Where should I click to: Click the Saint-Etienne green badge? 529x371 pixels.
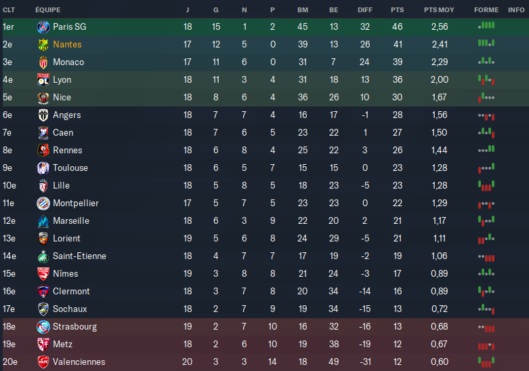click(x=43, y=256)
